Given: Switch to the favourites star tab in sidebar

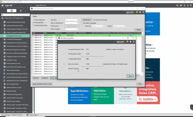Looking at the screenshot, I should 21,11.
